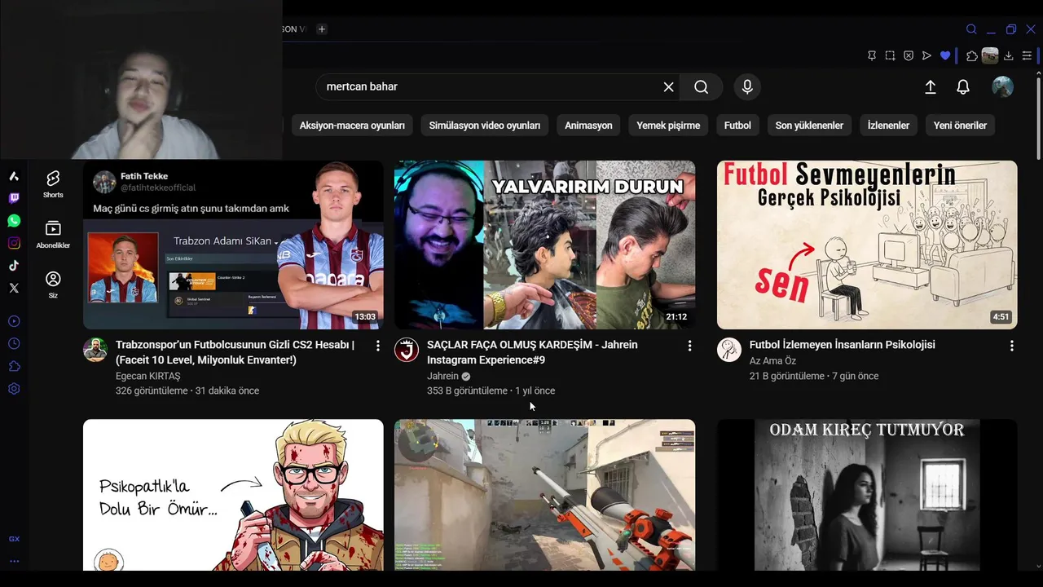Click the upload arrow icon
1043x587 pixels.
tap(931, 86)
